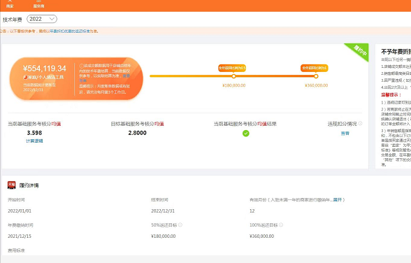
Task: Click info icon beside 50%返还目标
Action: [180, 225]
